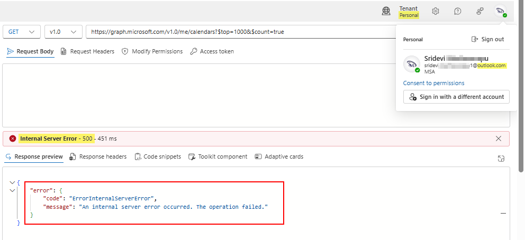This screenshot has width=525, height=240.
Task: Click Sign in with a different account
Action: coord(456,97)
